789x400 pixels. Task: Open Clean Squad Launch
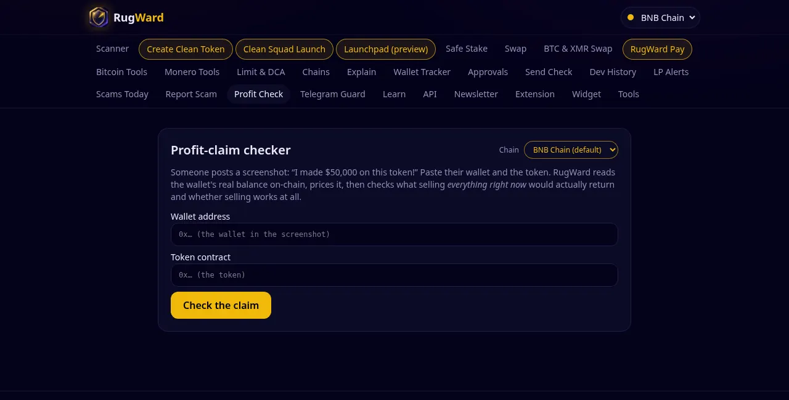coord(284,49)
